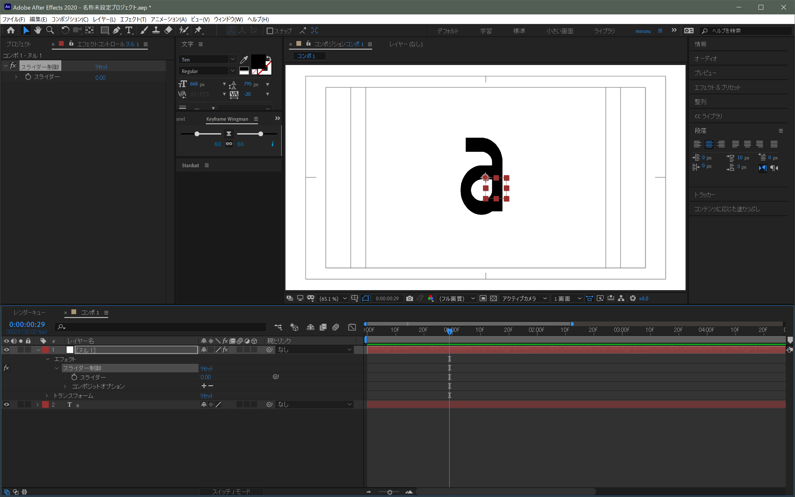
Task: Select the Rectangle shape tool
Action: (x=105, y=30)
